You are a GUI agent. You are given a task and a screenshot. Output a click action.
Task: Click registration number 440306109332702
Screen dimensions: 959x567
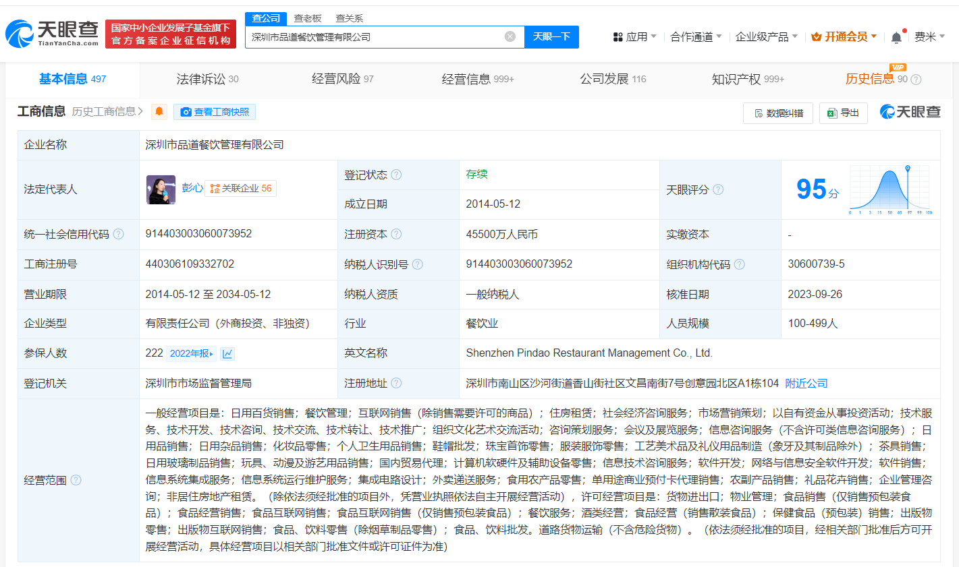(190, 264)
